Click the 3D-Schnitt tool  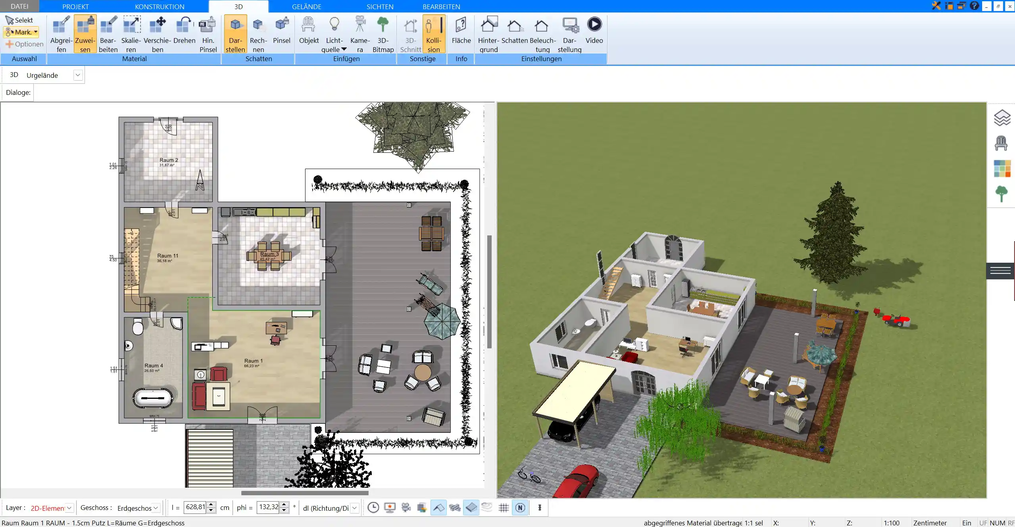(411, 34)
